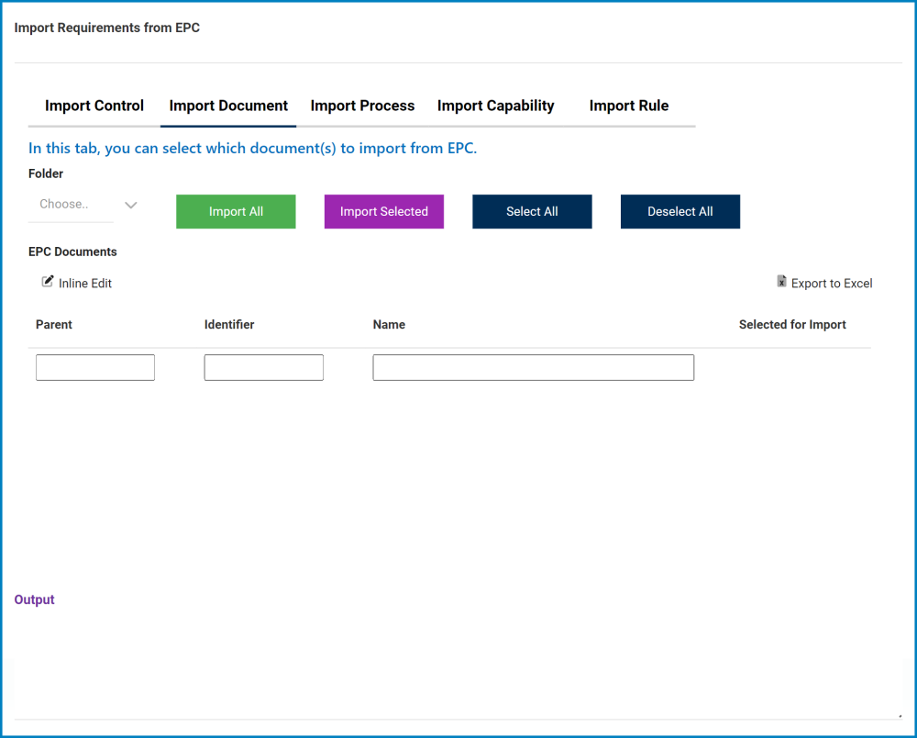Click inside the Parent filter field
Screen dimensions: 917x738
[x=94, y=367]
